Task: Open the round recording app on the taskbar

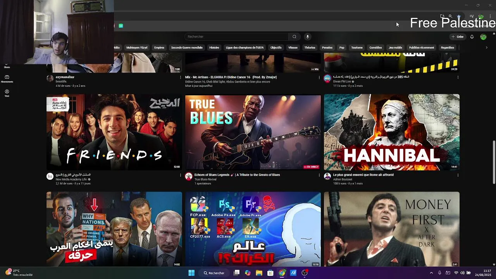Action: 305,273
